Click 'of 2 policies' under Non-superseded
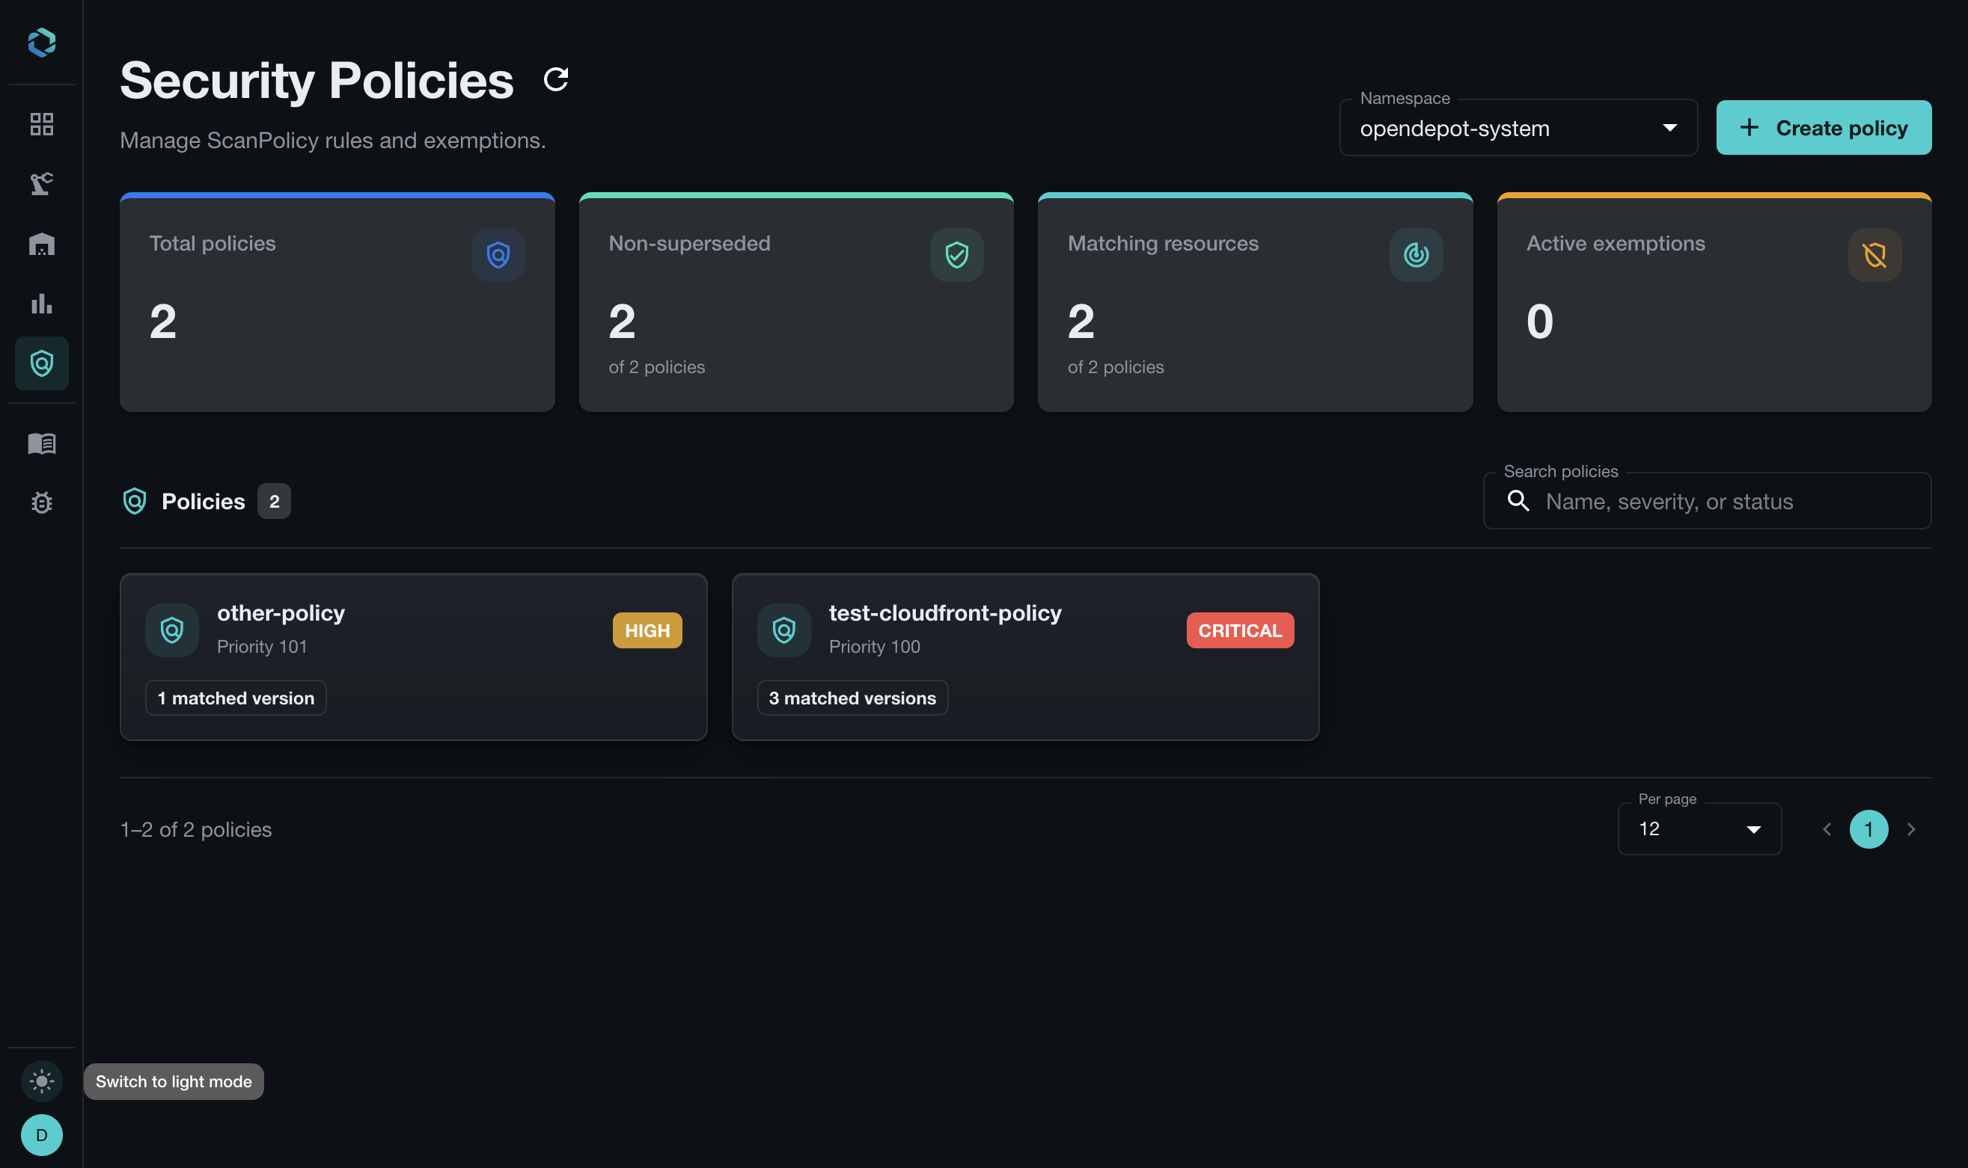The width and height of the screenshot is (1968, 1168). click(x=657, y=366)
